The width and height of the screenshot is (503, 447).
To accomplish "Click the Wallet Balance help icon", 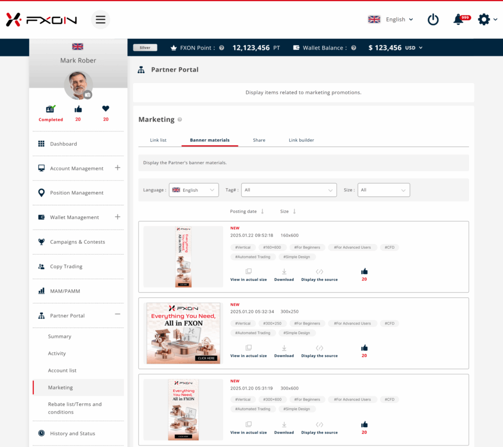I will coord(354,48).
